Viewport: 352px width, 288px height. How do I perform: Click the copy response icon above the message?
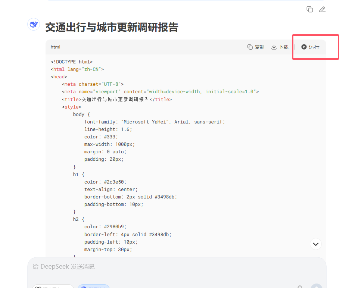(x=309, y=9)
